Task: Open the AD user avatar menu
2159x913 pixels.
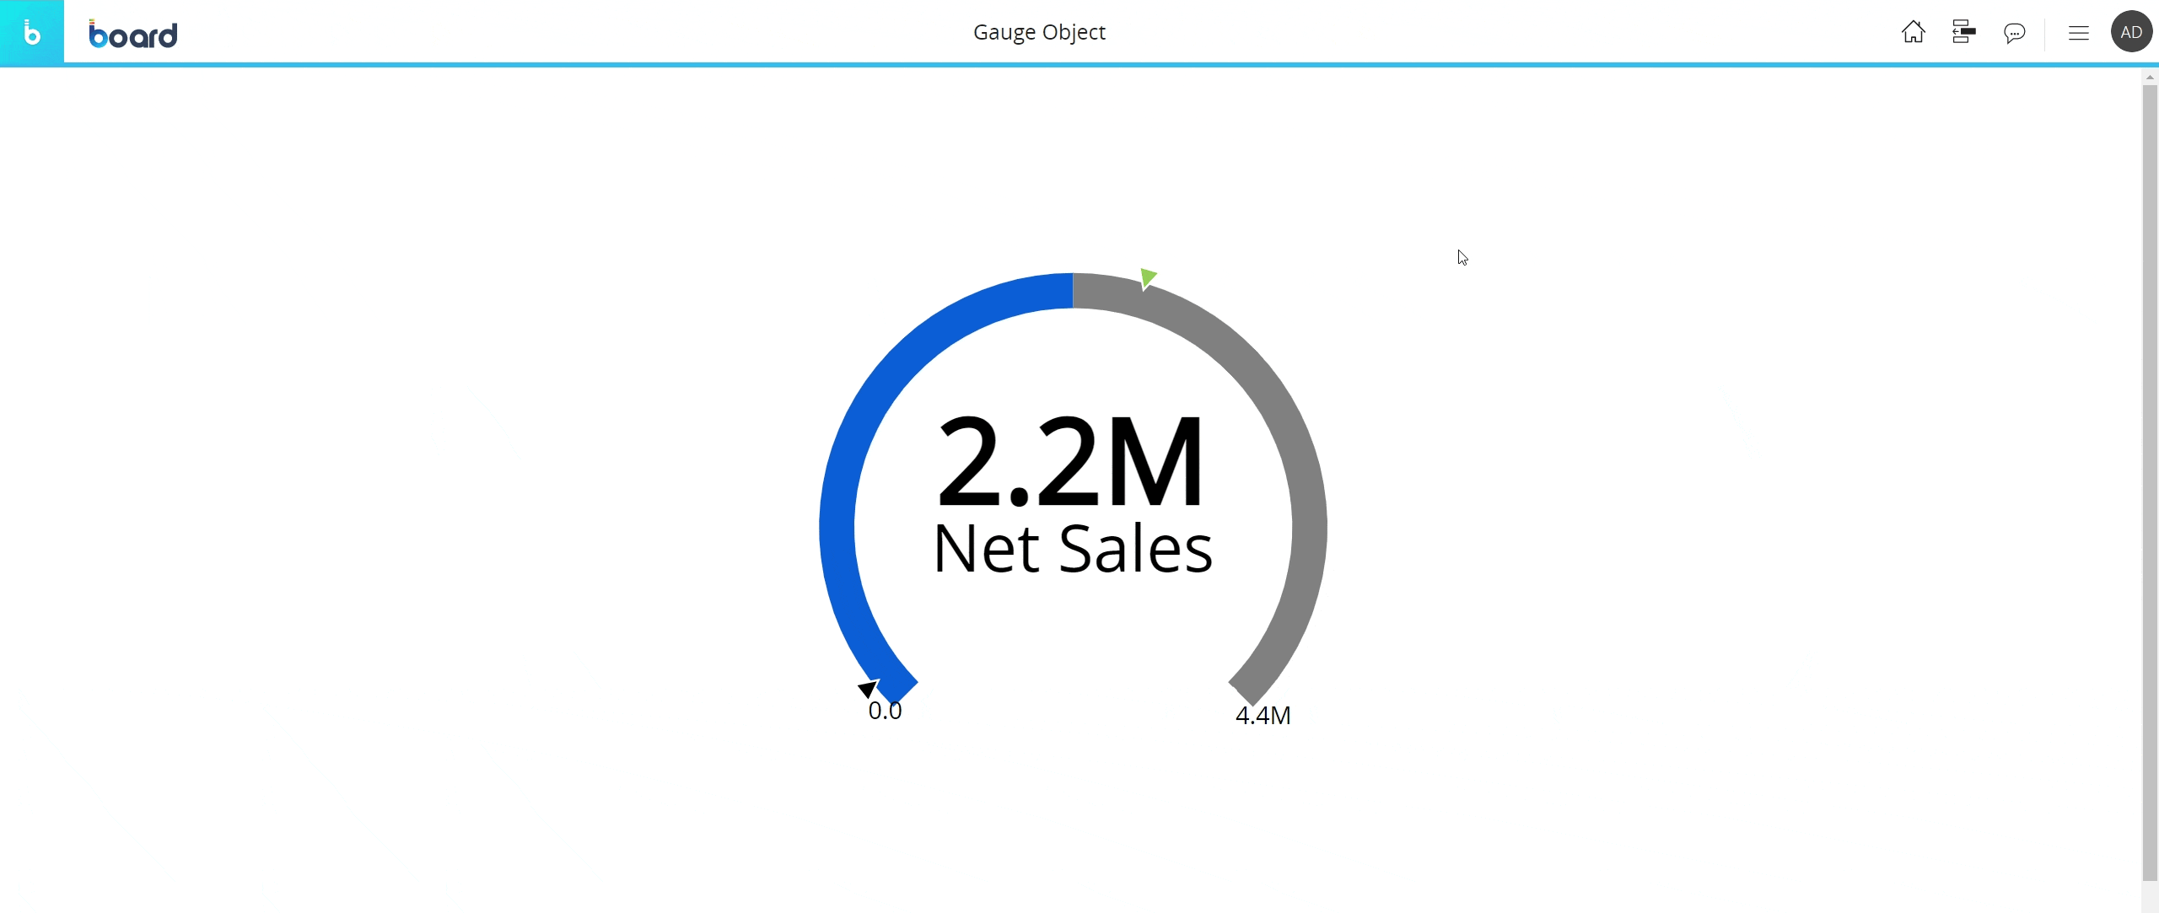Action: [x=2131, y=32]
